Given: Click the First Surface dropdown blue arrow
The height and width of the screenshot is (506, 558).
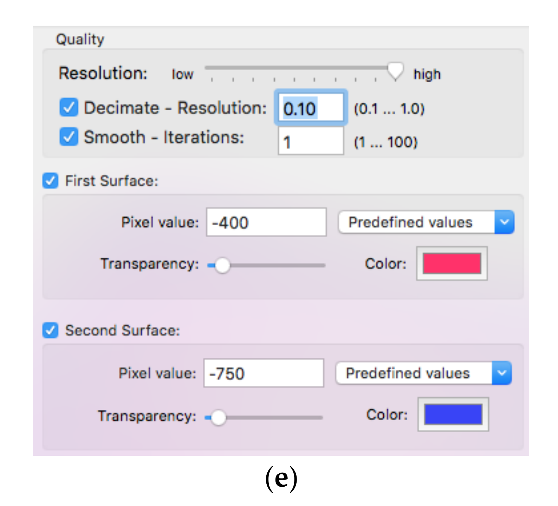Looking at the screenshot, I should click(505, 222).
